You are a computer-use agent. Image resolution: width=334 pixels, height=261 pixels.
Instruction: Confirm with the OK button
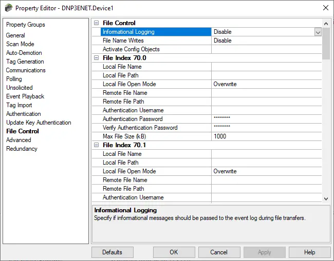(174, 252)
